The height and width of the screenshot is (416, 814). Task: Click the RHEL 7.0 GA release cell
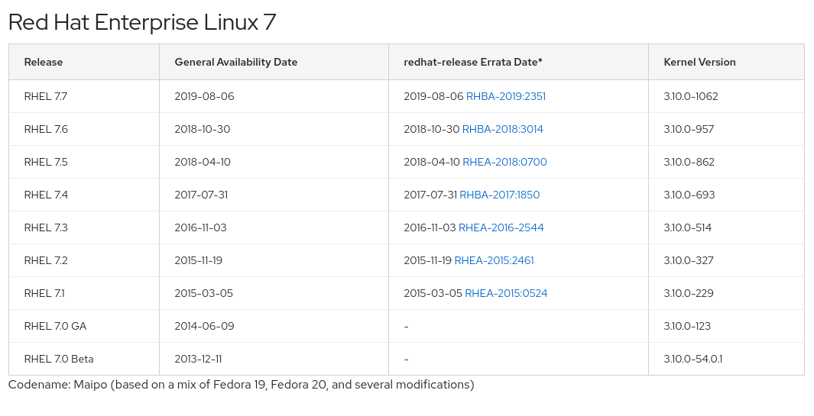(x=55, y=326)
